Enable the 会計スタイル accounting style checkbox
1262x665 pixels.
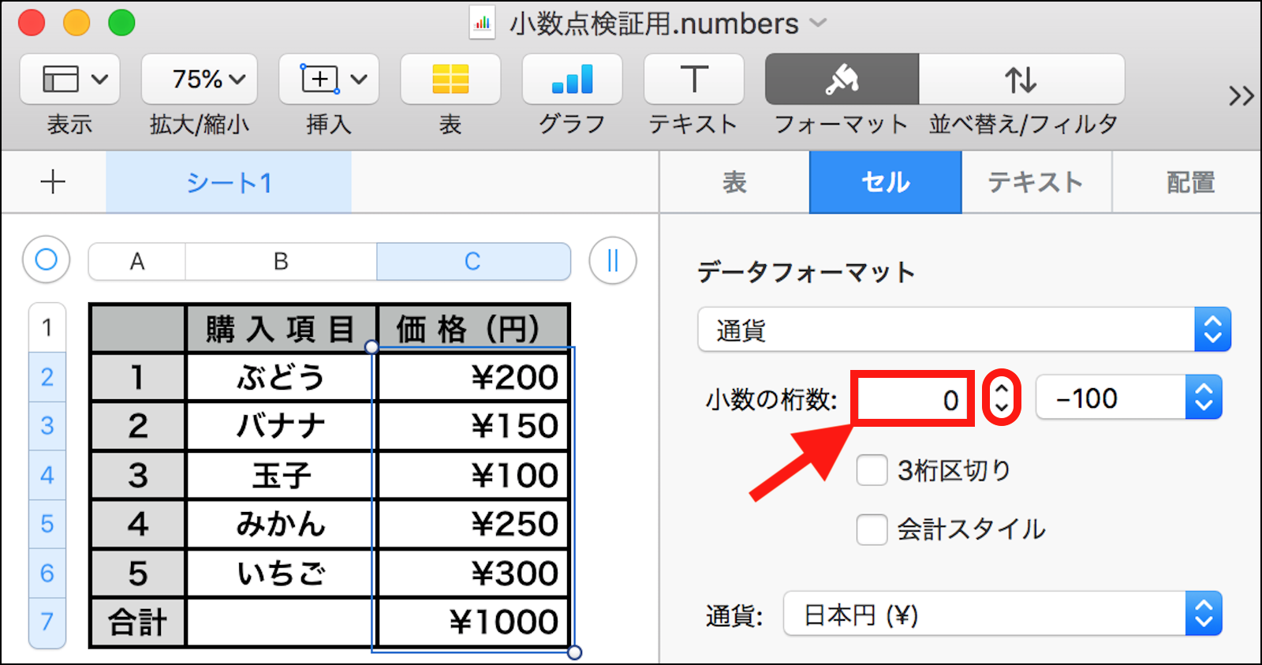click(872, 529)
